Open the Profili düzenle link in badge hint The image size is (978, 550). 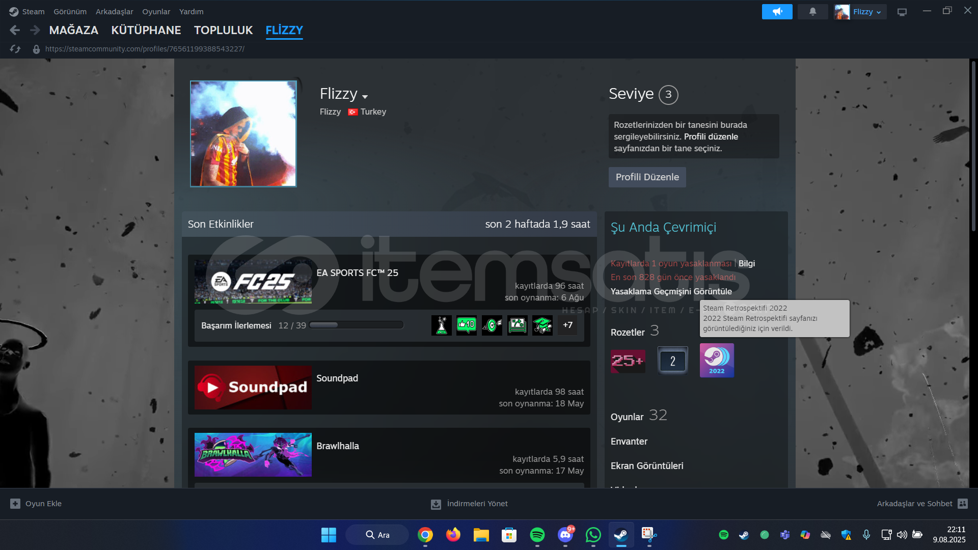(x=711, y=136)
